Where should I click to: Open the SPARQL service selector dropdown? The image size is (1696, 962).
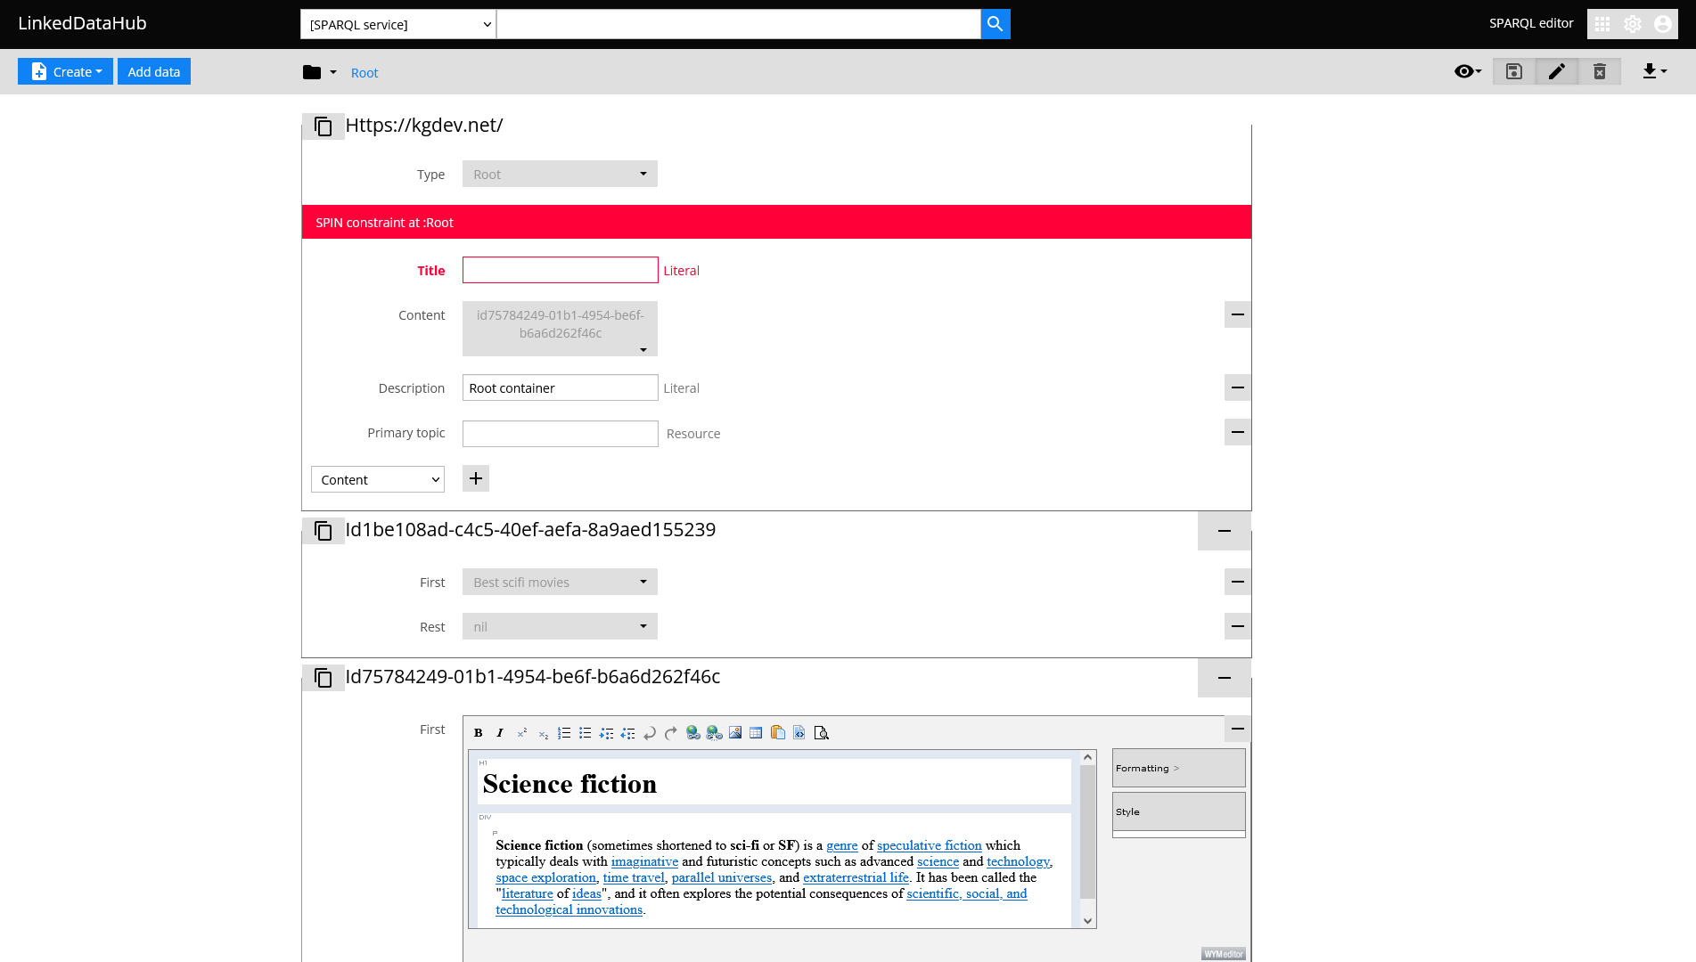(397, 24)
